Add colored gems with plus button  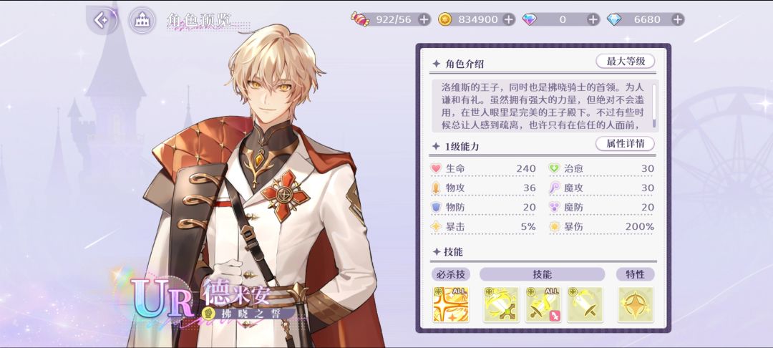pos(593,19)
